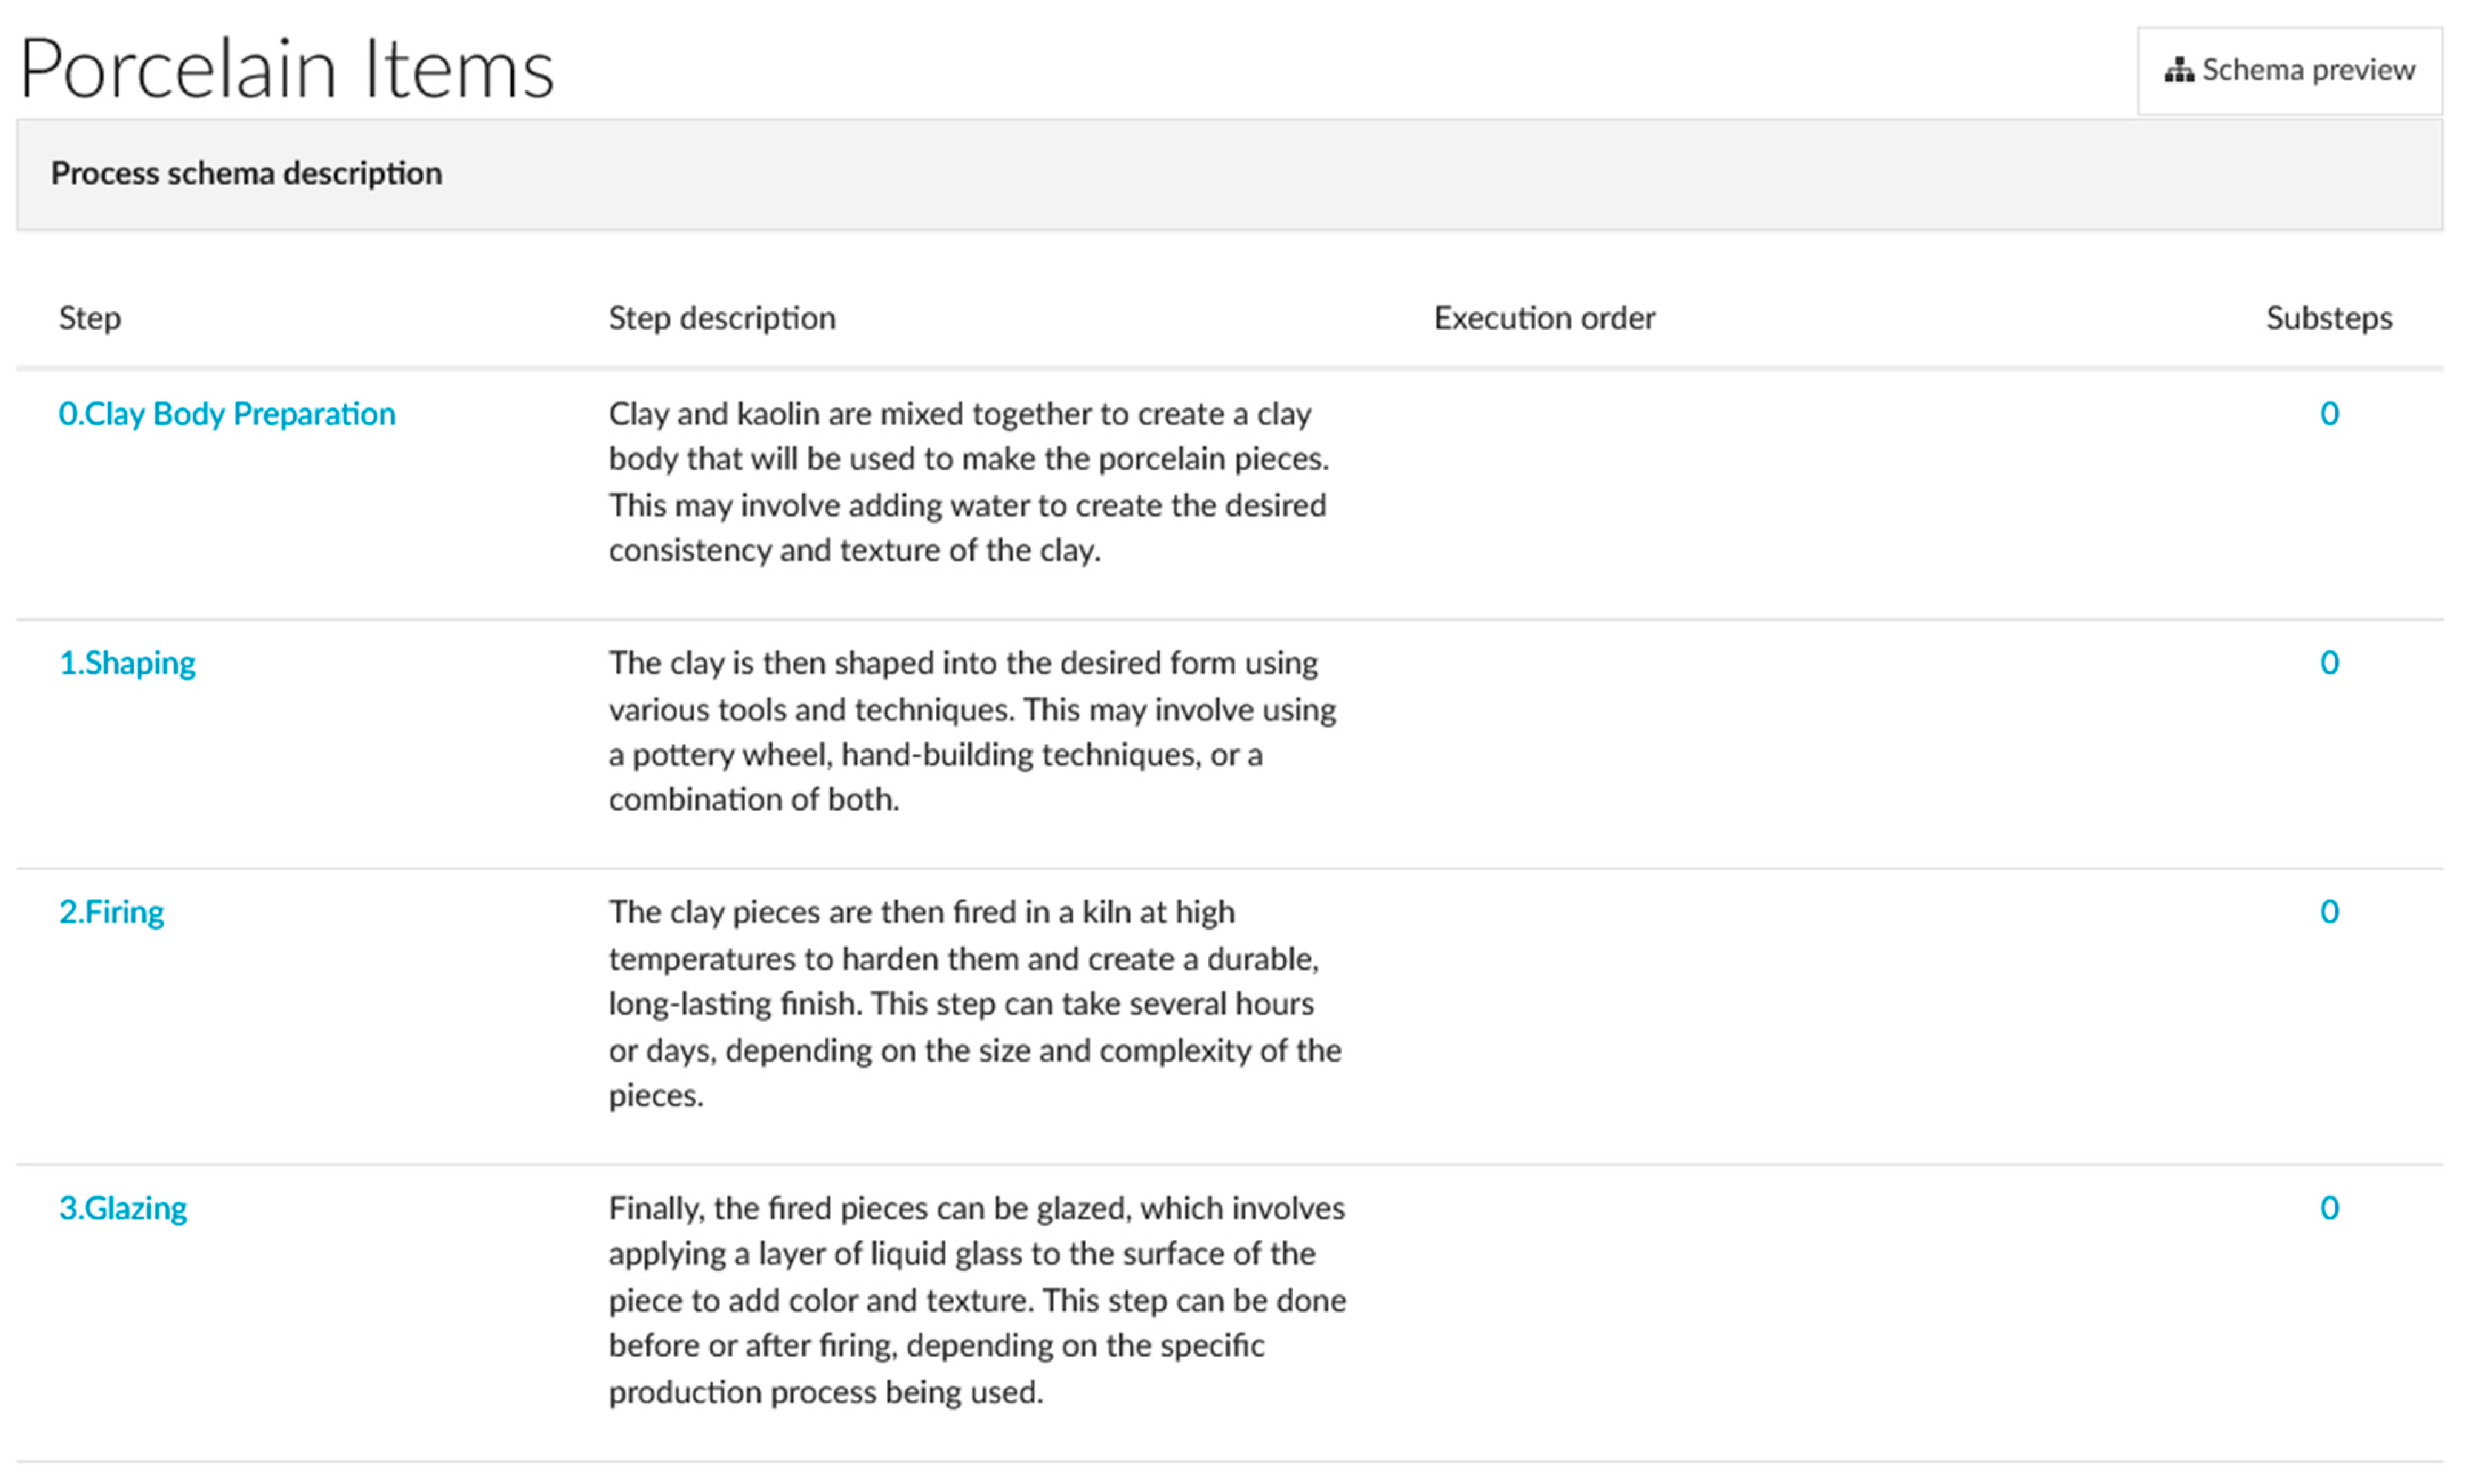
Task: Click the Firing step description text
Action: pyautogui.click(x=975, y=1003)
